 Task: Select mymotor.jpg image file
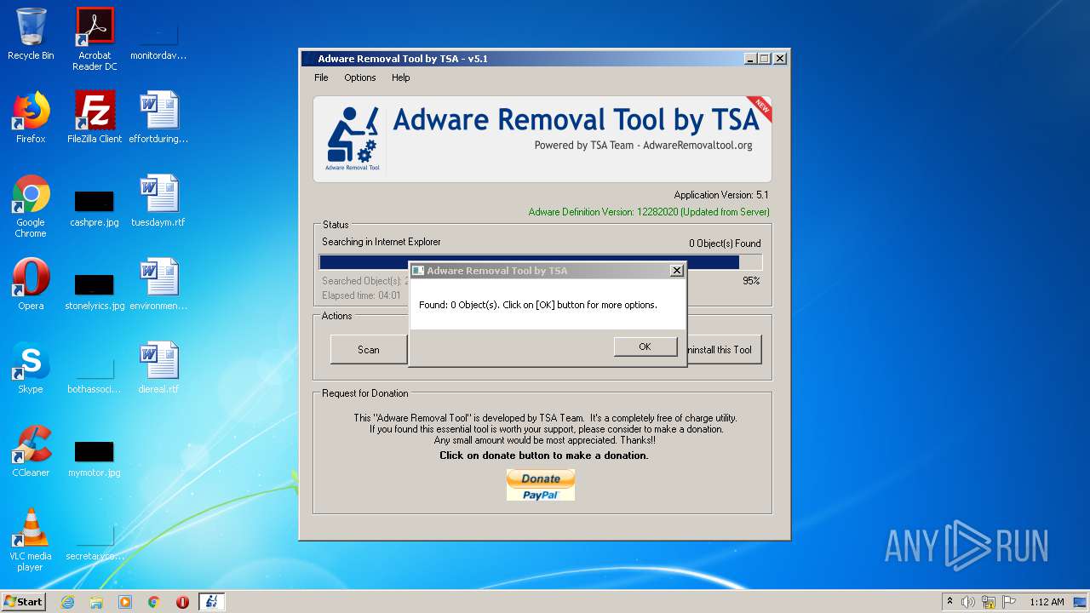pos(95,460)
